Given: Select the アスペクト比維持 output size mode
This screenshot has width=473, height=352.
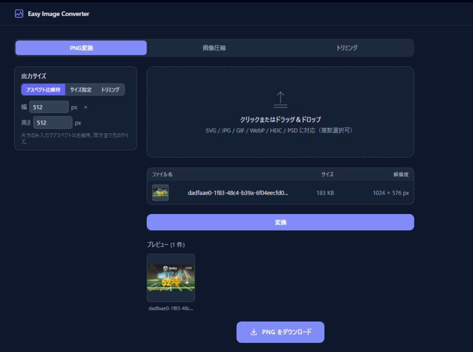Looking at the screenshot, I should pyautogui.click(x=43, y=89).
